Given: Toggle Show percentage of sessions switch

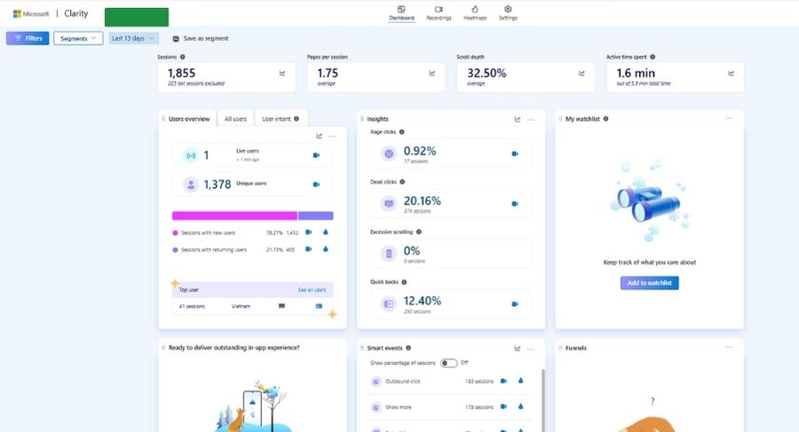Looking at the screenshot, I should pyautogui.click(x=448, y=363).
